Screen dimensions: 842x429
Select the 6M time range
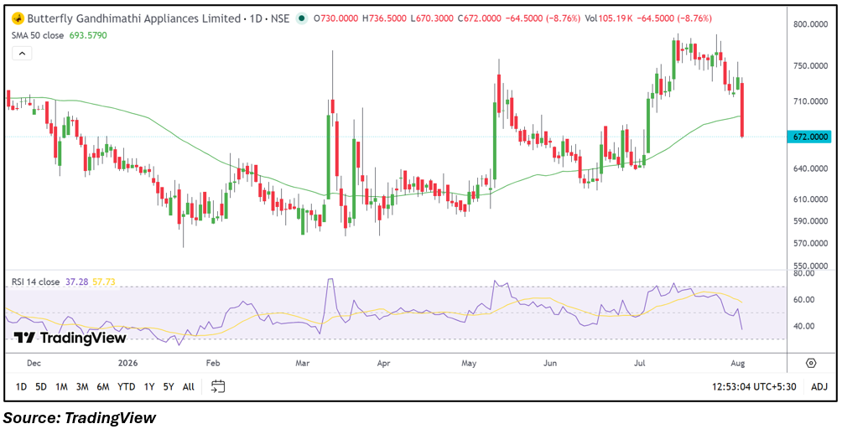[103, 386]
